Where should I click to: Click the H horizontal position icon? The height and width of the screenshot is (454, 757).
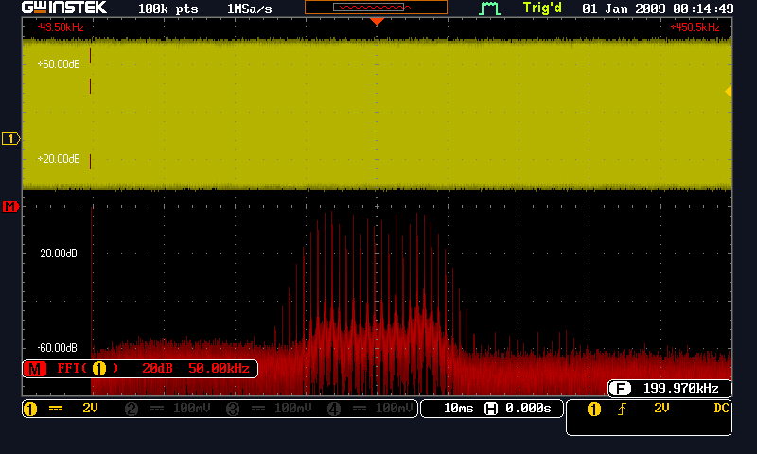click(x=491, y=409)
